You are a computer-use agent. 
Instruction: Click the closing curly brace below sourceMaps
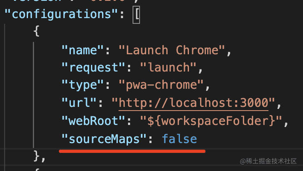[x=36, y=157]
